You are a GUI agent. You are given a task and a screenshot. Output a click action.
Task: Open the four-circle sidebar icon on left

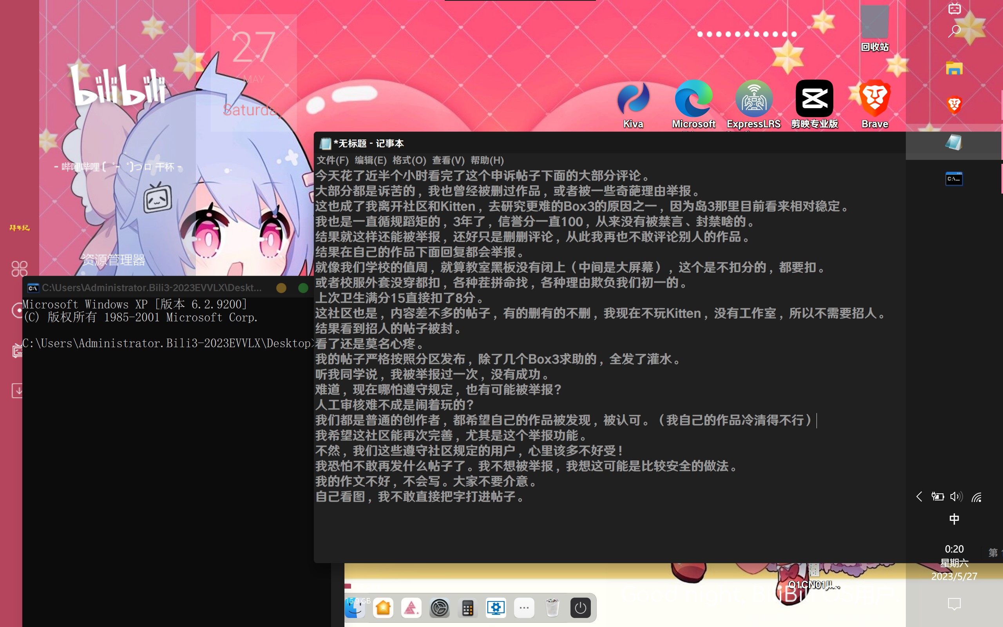tap(19, 269)
